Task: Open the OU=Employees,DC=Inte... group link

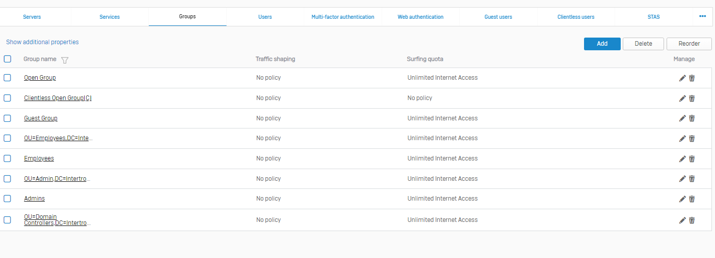Action: tap(58, 138)
